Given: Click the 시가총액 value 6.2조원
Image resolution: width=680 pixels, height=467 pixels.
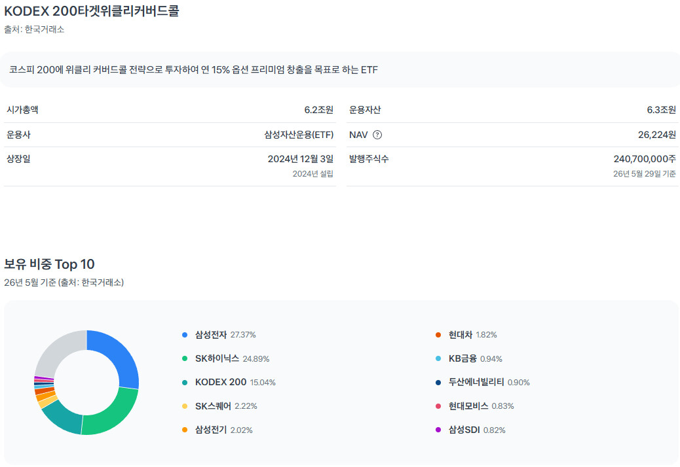Looking at the screenshot, I should tap(319, 110).
